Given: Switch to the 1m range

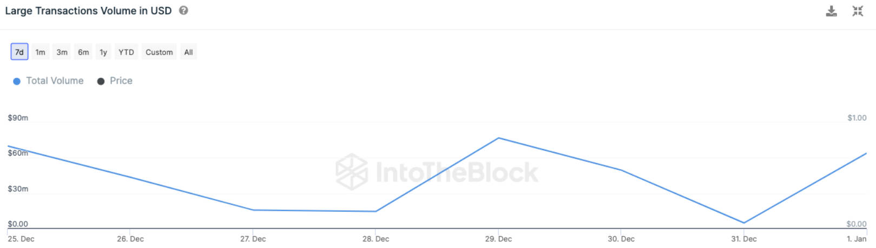Looking at the screenshot, I should (40, 52).
